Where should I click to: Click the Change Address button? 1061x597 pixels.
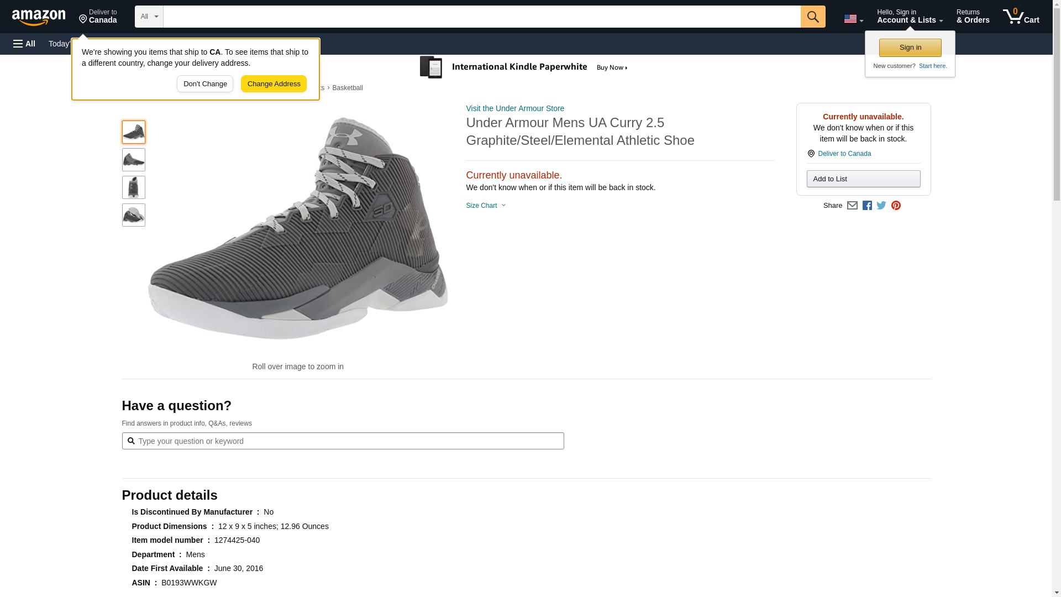(274, 84)
